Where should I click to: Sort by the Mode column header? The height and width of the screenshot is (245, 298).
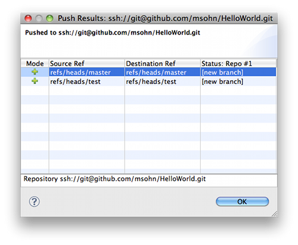(x=35, y=64)
